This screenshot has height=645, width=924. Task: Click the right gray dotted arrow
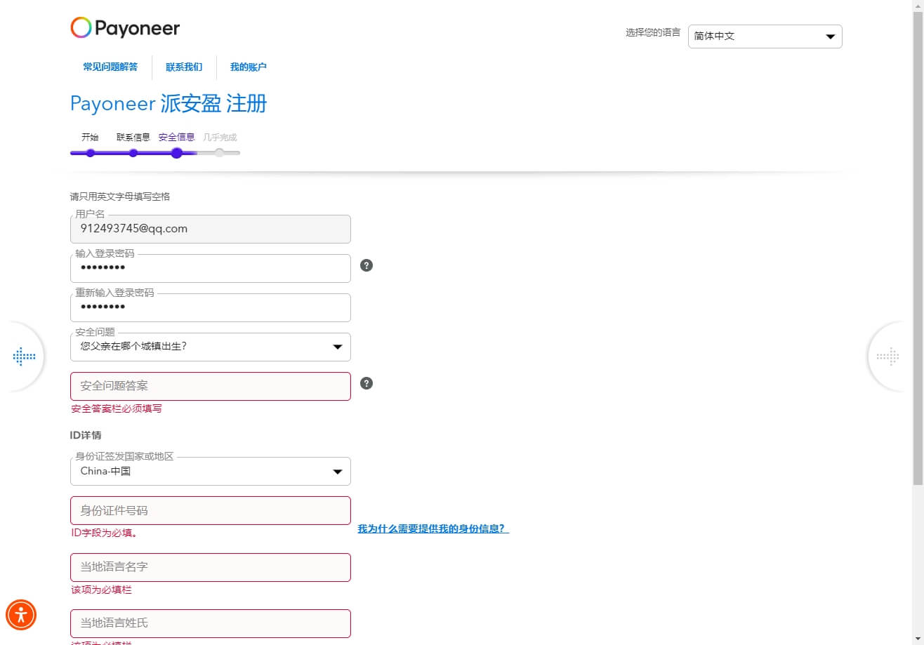pyautogui.click(x=888, y=357)
